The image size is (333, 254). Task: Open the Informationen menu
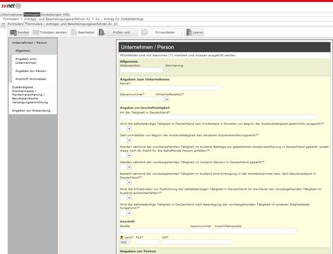coord(12,14)
